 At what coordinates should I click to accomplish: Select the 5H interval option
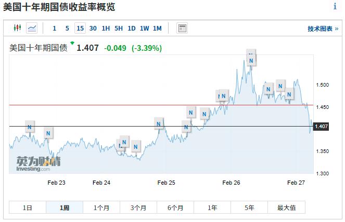[x=119, y=29]
